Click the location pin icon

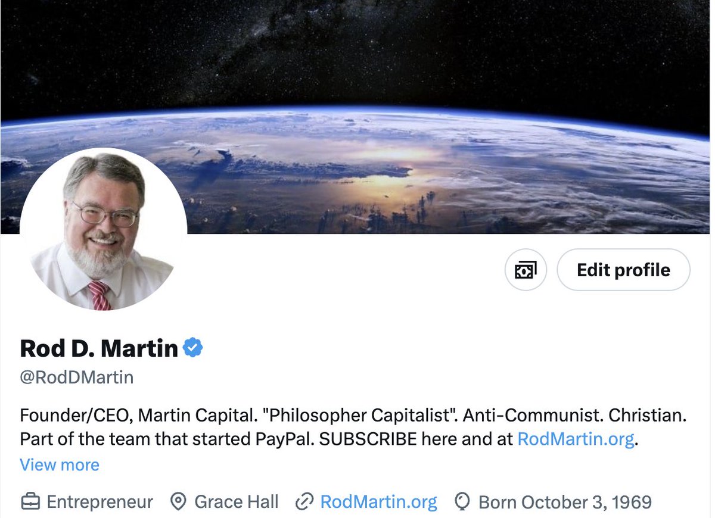pyautogui.click(x=178, y=502)
